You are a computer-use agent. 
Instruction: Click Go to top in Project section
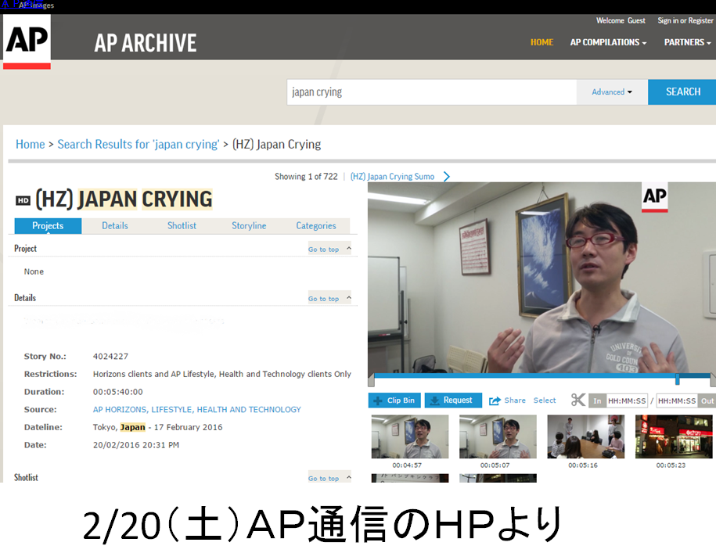323,249
